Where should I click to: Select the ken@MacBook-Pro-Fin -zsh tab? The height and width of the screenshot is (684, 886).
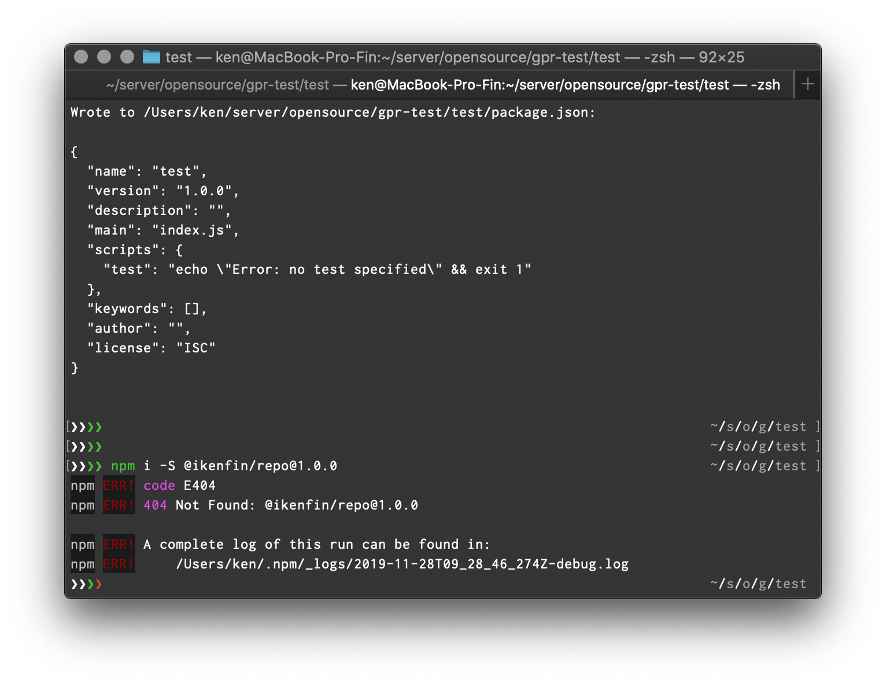(x=564, y=85)
